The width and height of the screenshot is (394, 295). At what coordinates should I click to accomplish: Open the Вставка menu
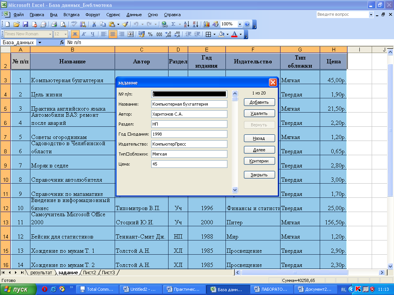[71, 15]
